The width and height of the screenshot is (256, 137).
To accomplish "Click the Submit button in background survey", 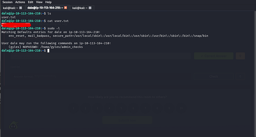I will pyautogui.click(x=127, y=120).
